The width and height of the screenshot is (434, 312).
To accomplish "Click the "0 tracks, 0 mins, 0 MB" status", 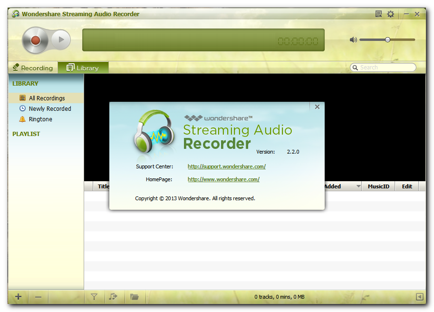I will point(280,297).
